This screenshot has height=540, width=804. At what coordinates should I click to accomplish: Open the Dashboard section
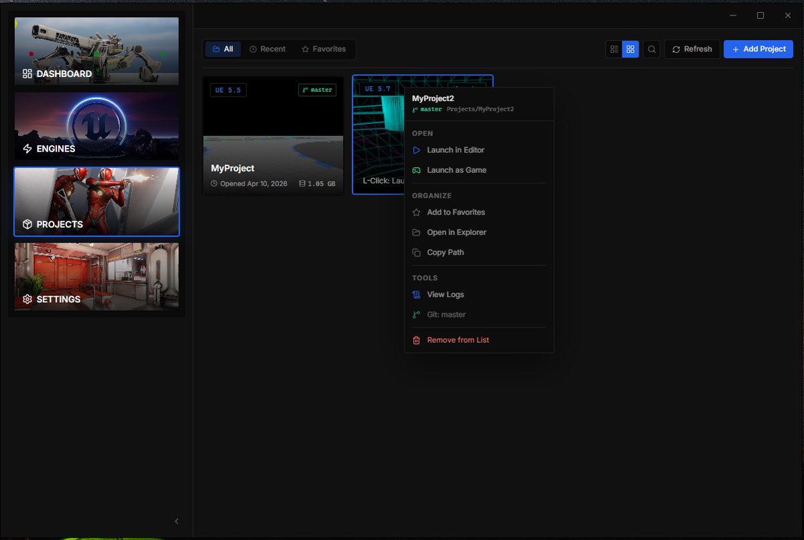(x=96, y=51)
